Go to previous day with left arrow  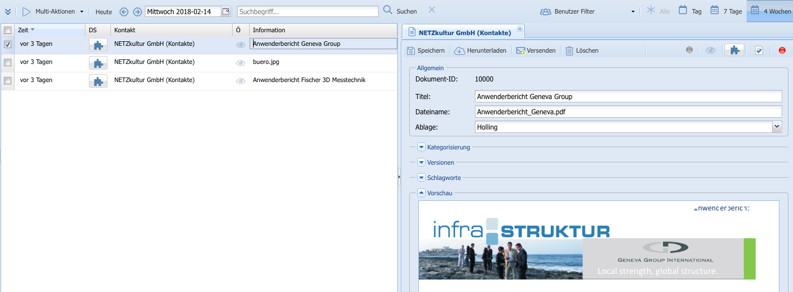pos(124,12)
